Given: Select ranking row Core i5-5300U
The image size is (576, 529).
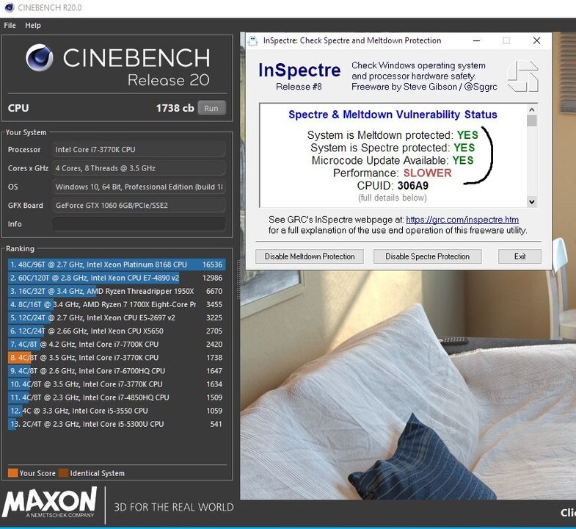Looking at the screenshot, I should click(117, 424).
